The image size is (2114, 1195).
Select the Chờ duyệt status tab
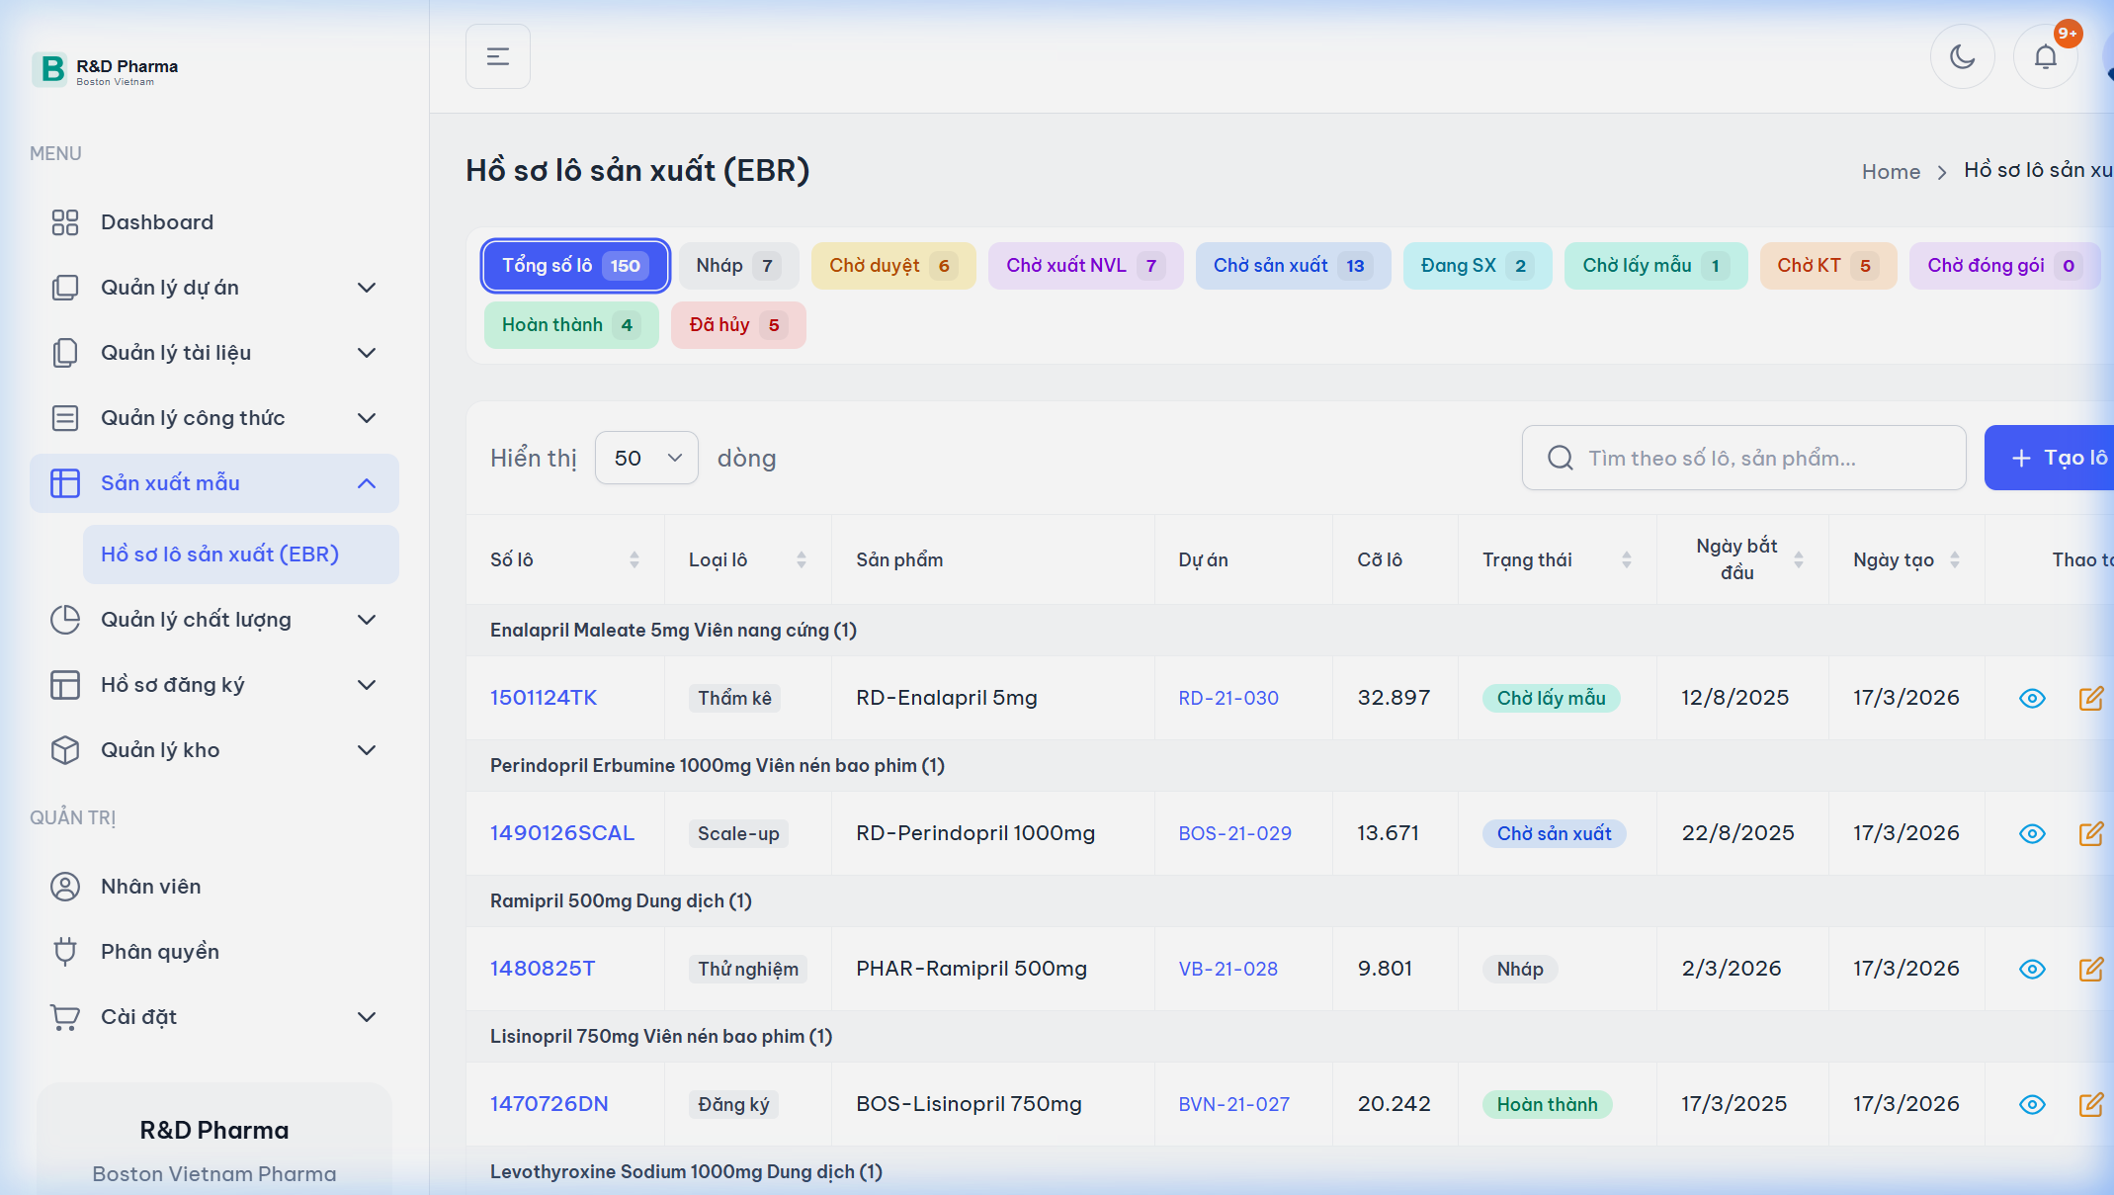pos(892,266)
